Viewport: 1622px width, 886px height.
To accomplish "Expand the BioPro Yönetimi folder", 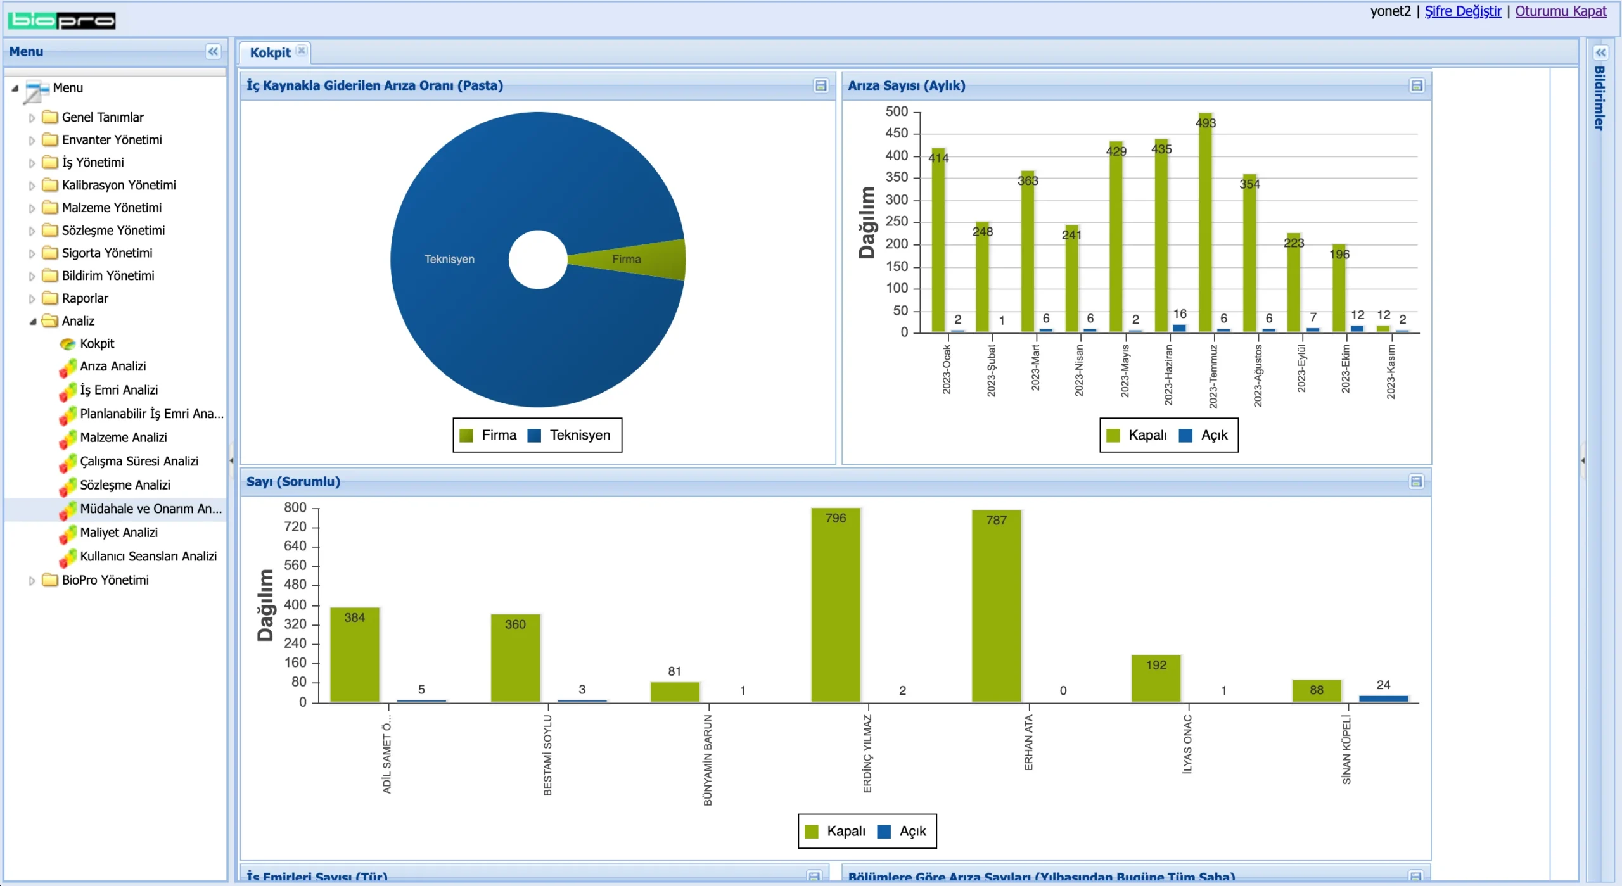I will [x=32, y=581].
